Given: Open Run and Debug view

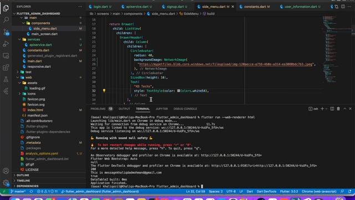Looking at the screenshot, I should click(x=6, y=44).
